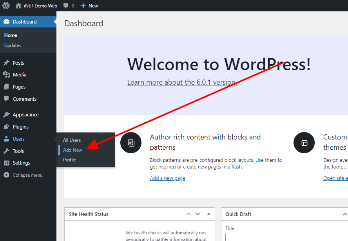
Task: Select All Users in flyout
Action: 72,140
